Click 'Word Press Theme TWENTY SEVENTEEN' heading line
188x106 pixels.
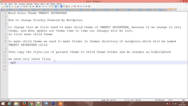tap(37, 13)
